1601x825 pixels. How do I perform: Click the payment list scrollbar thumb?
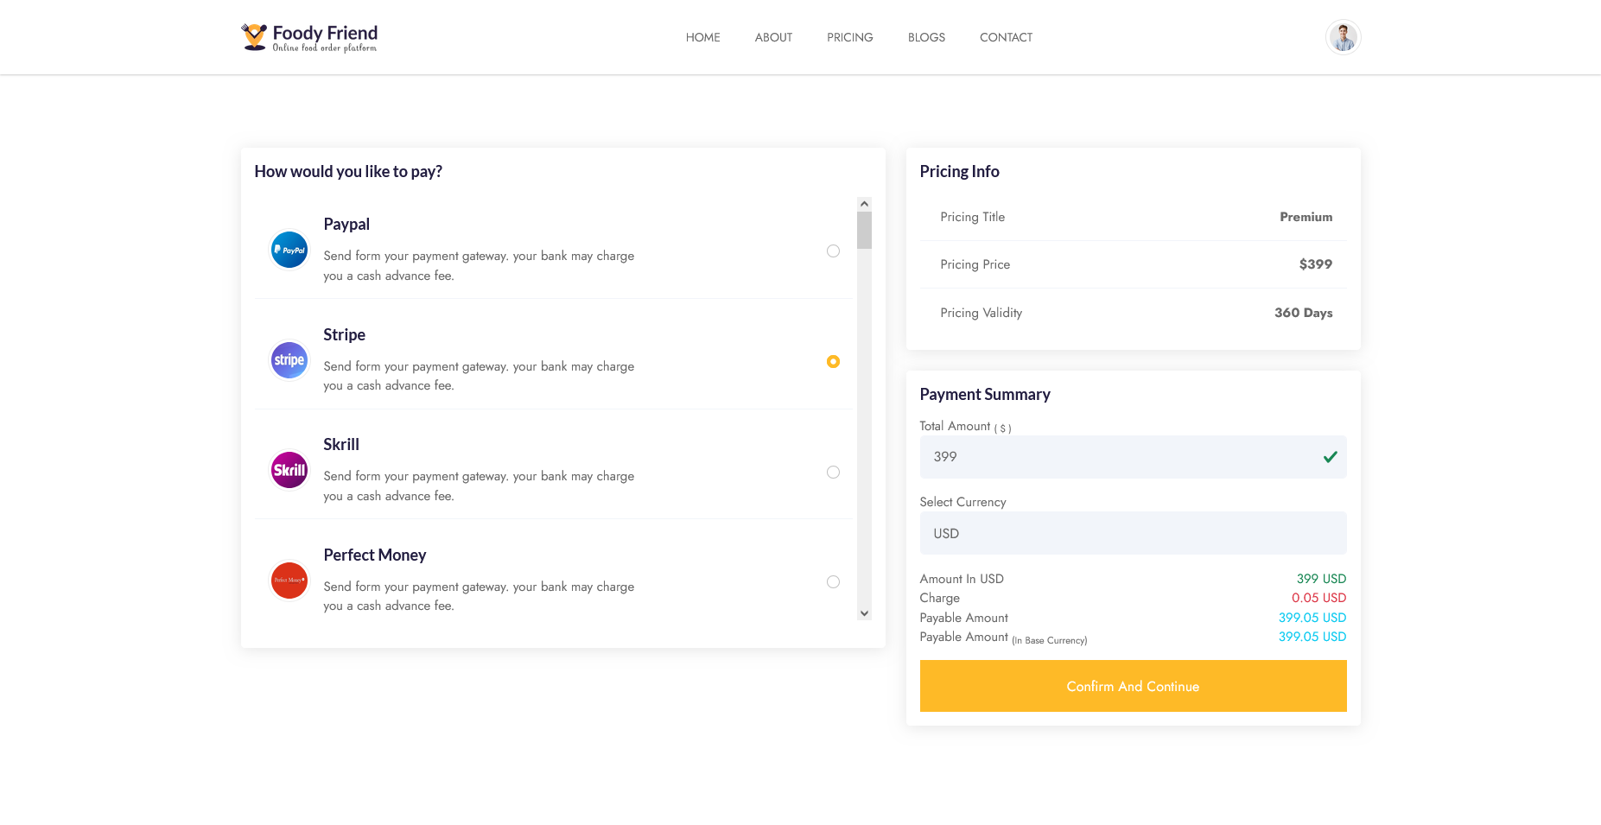(x=864, y=230)
